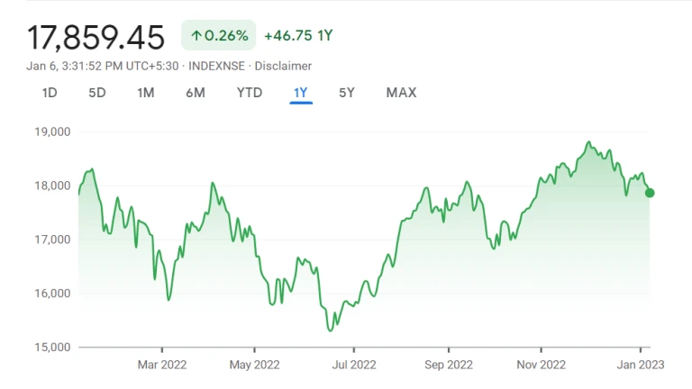Screen dimensions: 692x389
Task: Click the active 1Y range tab
Action: click(x=301, y=93)
